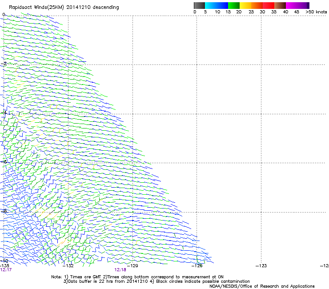This screenshot has height=289, width=329.
Task: Click the 'Rapidscat Winds(25KM) 20141210 descending' title
Action: 64,8
